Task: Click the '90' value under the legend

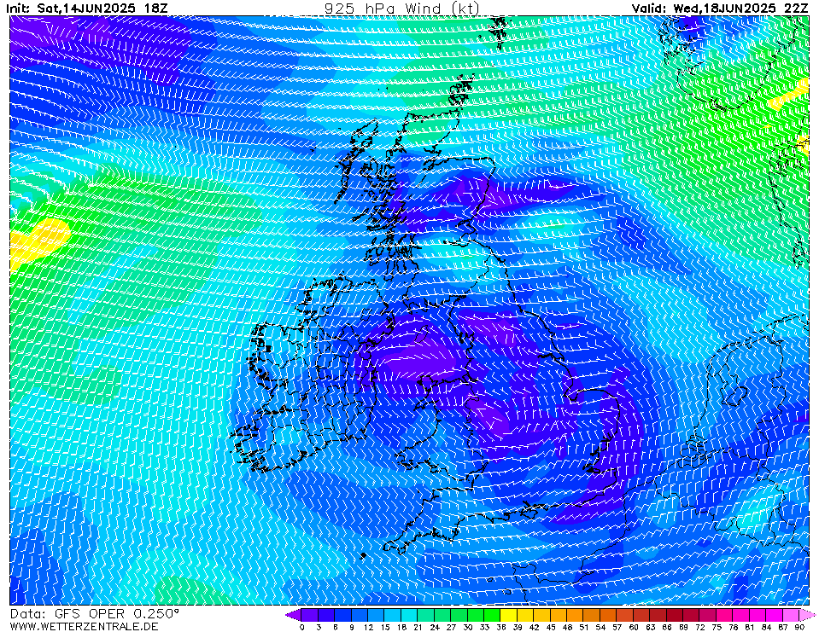Action: (x=799, y=627)
